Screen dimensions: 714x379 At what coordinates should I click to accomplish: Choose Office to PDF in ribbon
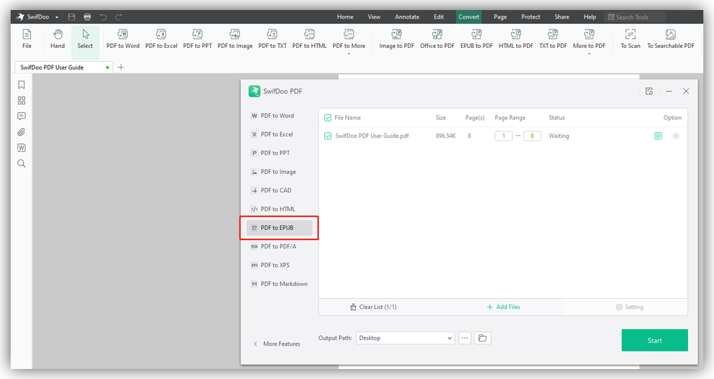[437, 39]
